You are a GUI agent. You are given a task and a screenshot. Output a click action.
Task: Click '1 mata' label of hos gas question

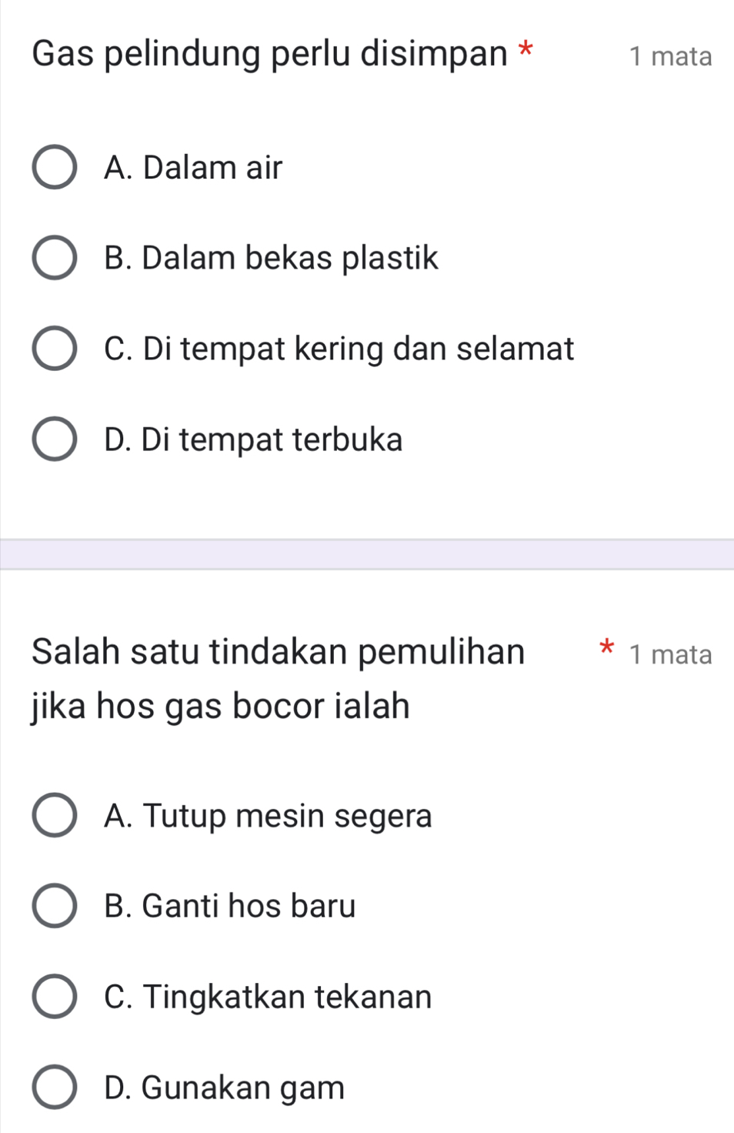[670, 654]
